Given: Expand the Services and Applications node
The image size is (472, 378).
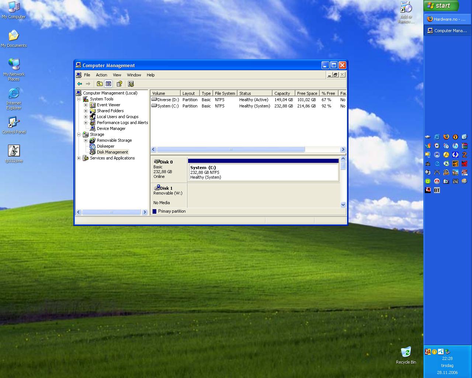Looking at the screenshot, I should point(79,158).
